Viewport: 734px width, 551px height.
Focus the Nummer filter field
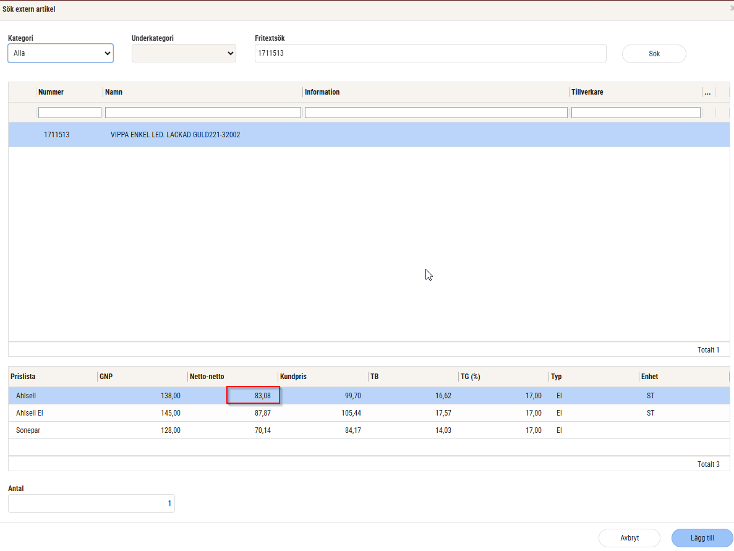click(x=69, y=113)
